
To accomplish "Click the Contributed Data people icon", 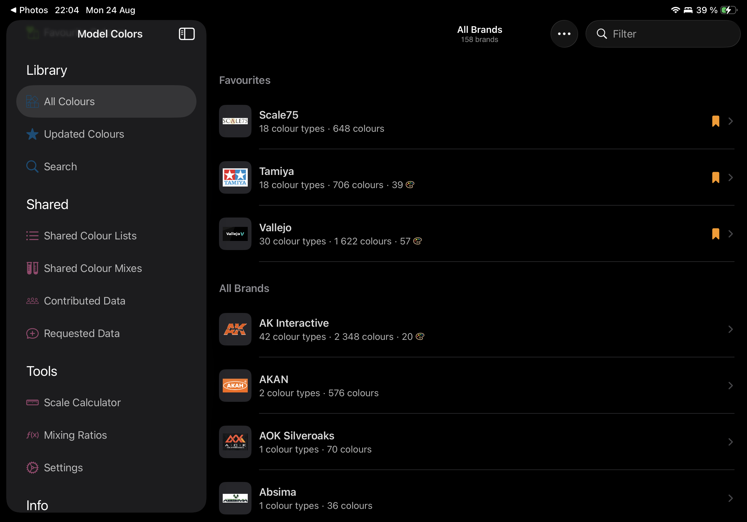I will click(x=33, y=301).
